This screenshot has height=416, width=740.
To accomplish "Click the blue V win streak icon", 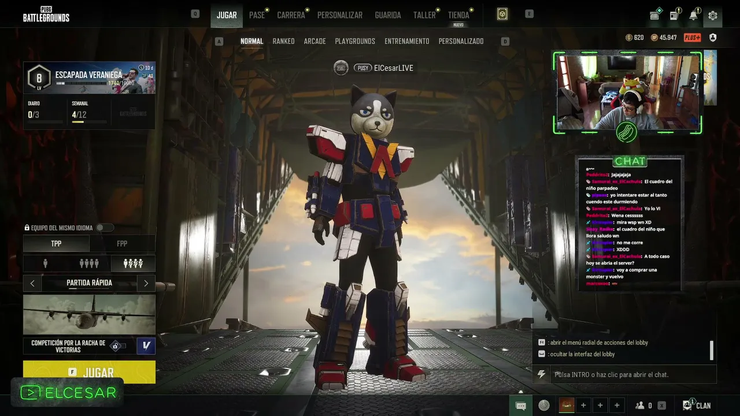I will [146, 346].
